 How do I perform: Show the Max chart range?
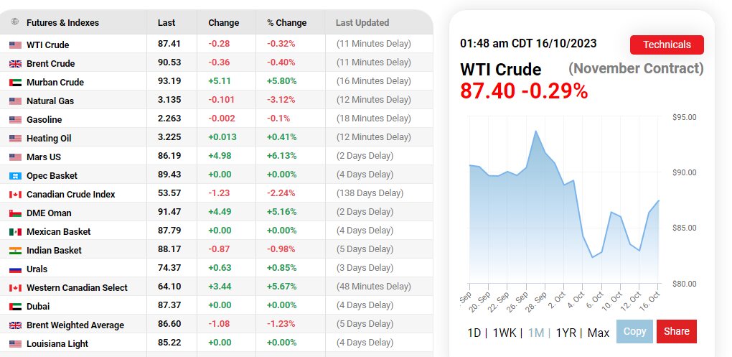[599, 333]
